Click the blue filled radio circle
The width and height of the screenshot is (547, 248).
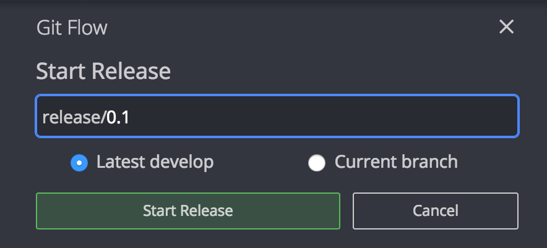(x=79, y=163)
